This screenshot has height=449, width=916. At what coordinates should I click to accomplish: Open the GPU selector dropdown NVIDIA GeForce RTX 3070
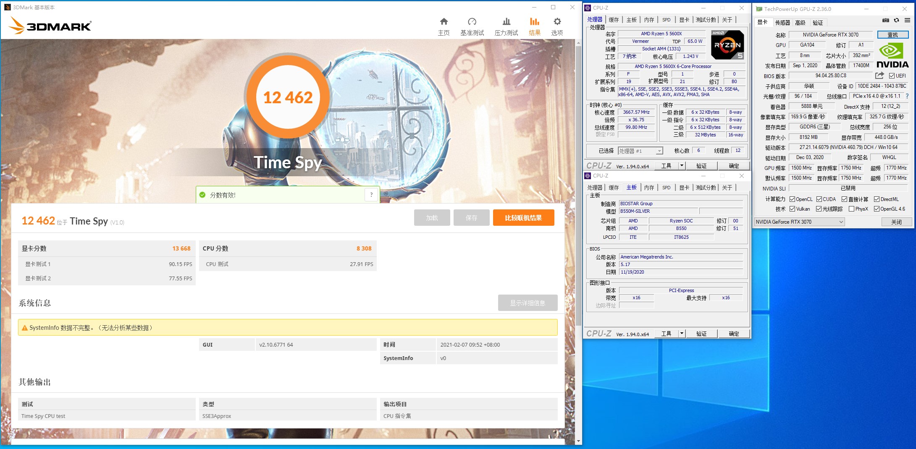[x=799, y=222]
